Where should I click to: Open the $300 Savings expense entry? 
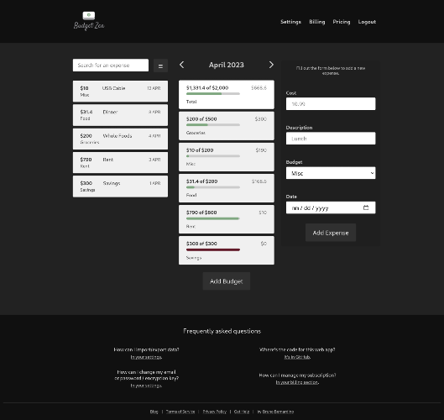coord(120,186)
